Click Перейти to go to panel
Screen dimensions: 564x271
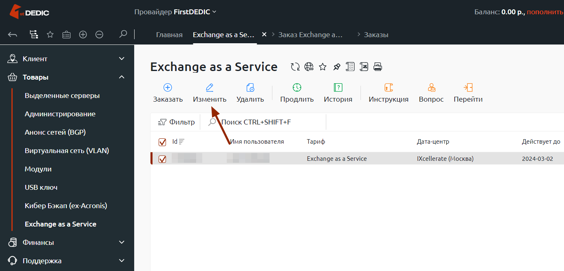coord(468,93)
